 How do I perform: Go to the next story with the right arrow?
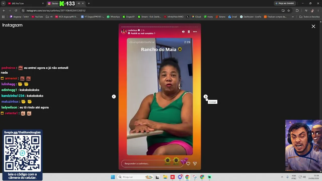click(206, 97)
